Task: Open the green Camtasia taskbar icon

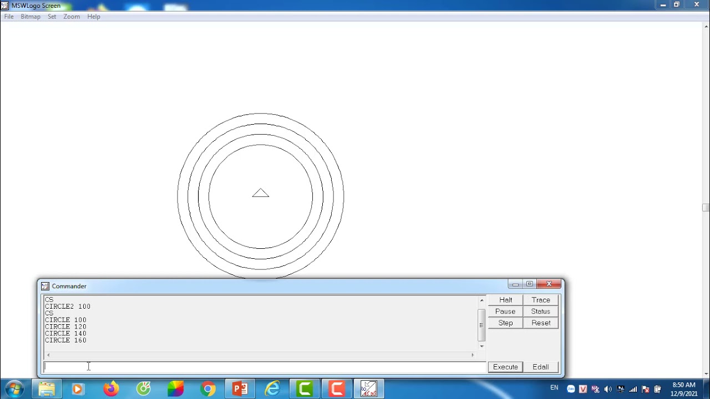Action: pyautogui.click(x=305, y=389)
